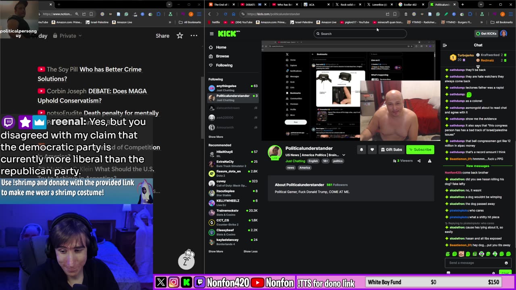Image resolution: width=516 pixels, height=290 pixels.
Task: Collapse the chat panel arrow icon
Action: click(x=445, y=45)
